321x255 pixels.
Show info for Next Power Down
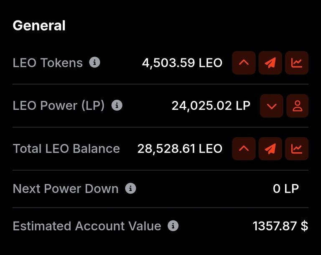point(130,188)
